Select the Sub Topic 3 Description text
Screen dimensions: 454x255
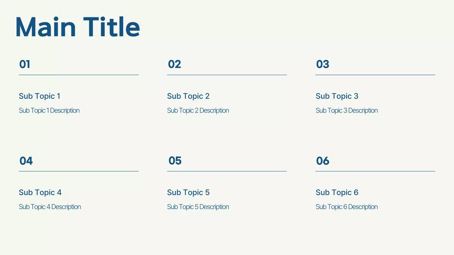tap(347, 110)
